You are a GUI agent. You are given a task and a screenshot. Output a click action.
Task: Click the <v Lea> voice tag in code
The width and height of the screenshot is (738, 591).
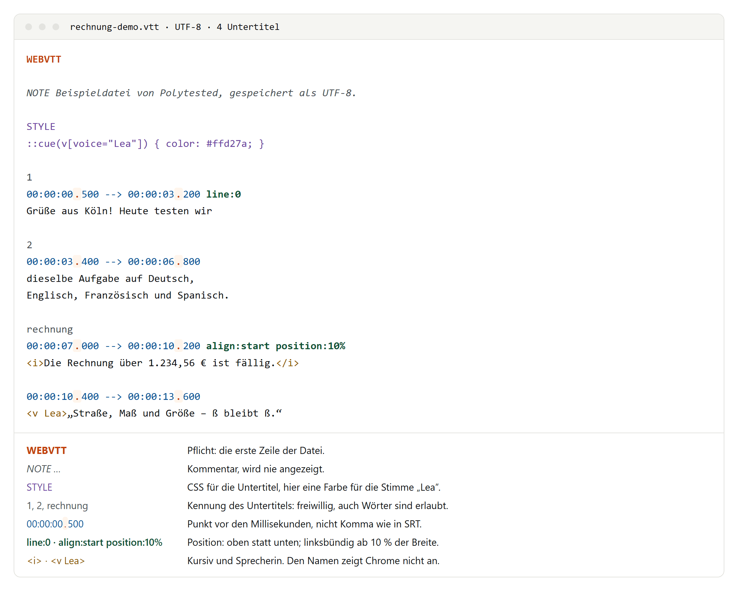[x=47, y=413]
